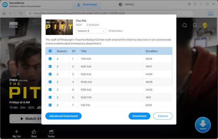Uncheck episode 2 8:00 A.M. checkbox
The width and height of the screenshot is (218, 139).
50,66
